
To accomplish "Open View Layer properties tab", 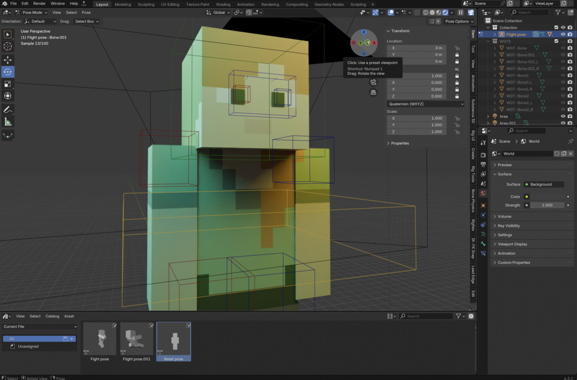I will coord(483,174).
